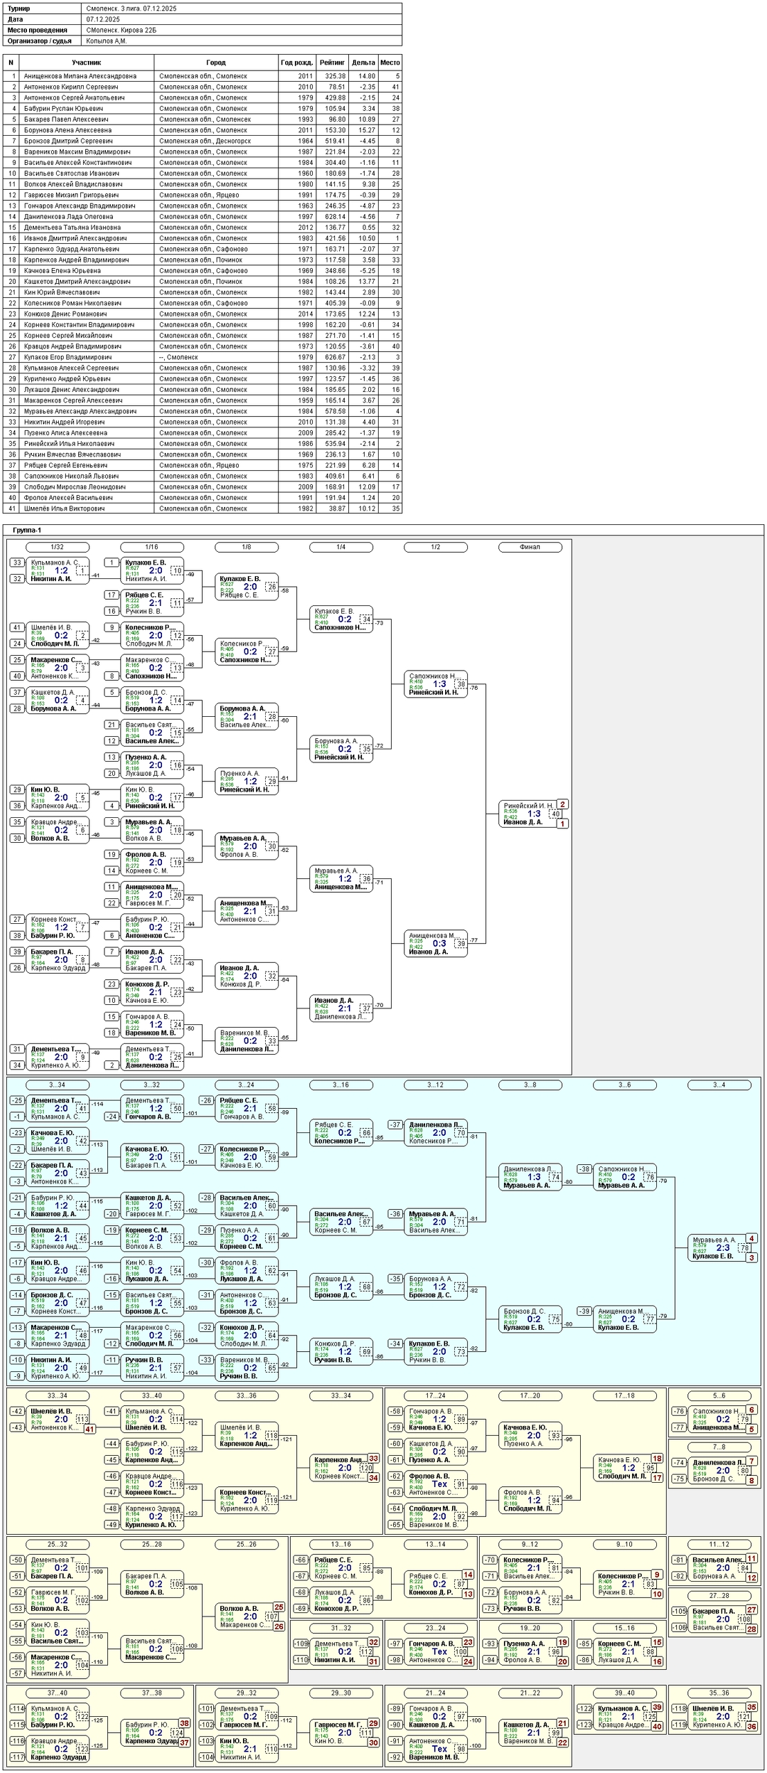Click the "3...34" placement round label

(x=58, y=1085)
